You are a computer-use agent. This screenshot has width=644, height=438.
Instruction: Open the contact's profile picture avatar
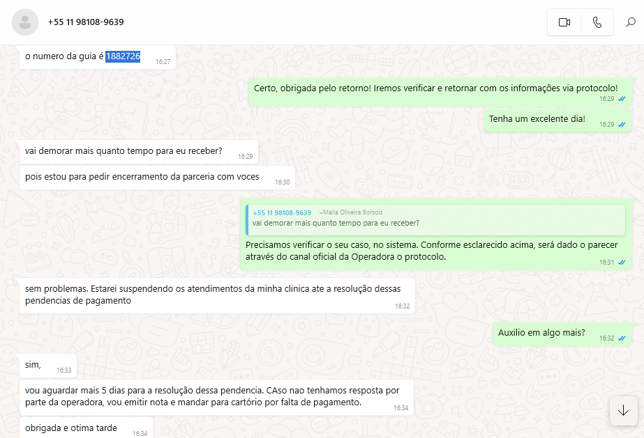point(25,22)
